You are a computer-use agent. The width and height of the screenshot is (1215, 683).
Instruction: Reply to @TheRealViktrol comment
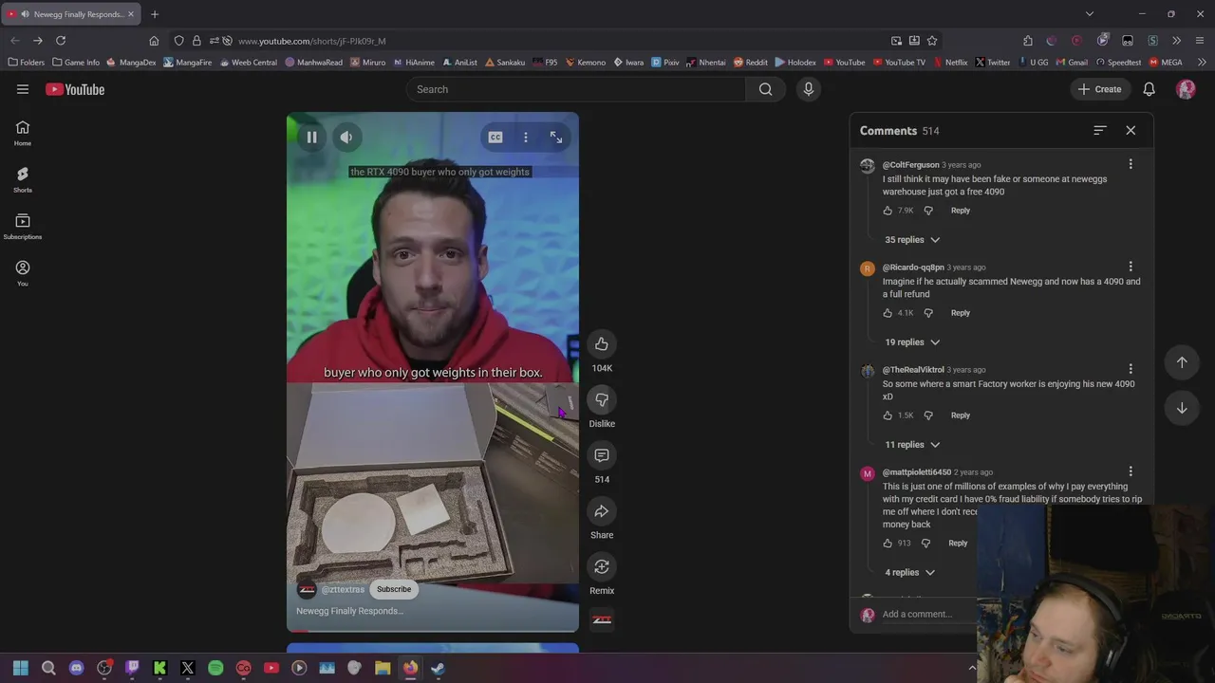coord(961,415)
